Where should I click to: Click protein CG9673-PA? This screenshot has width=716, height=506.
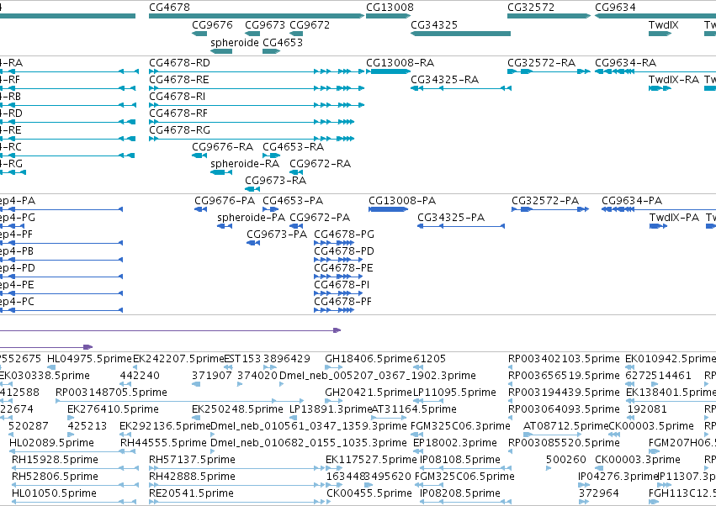point(253,243)
